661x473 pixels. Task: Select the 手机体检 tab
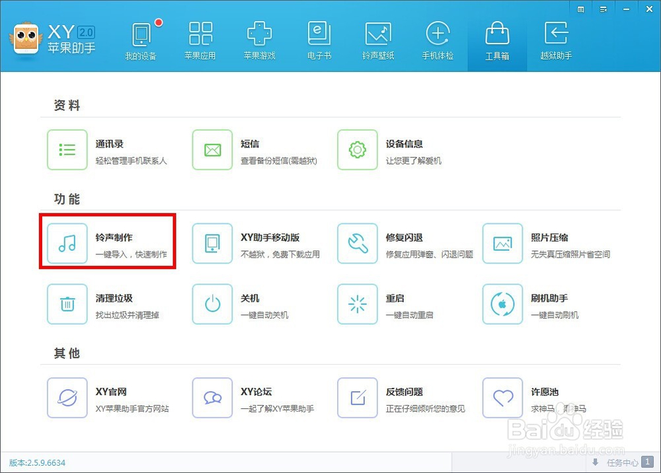(x=438, y=41)
